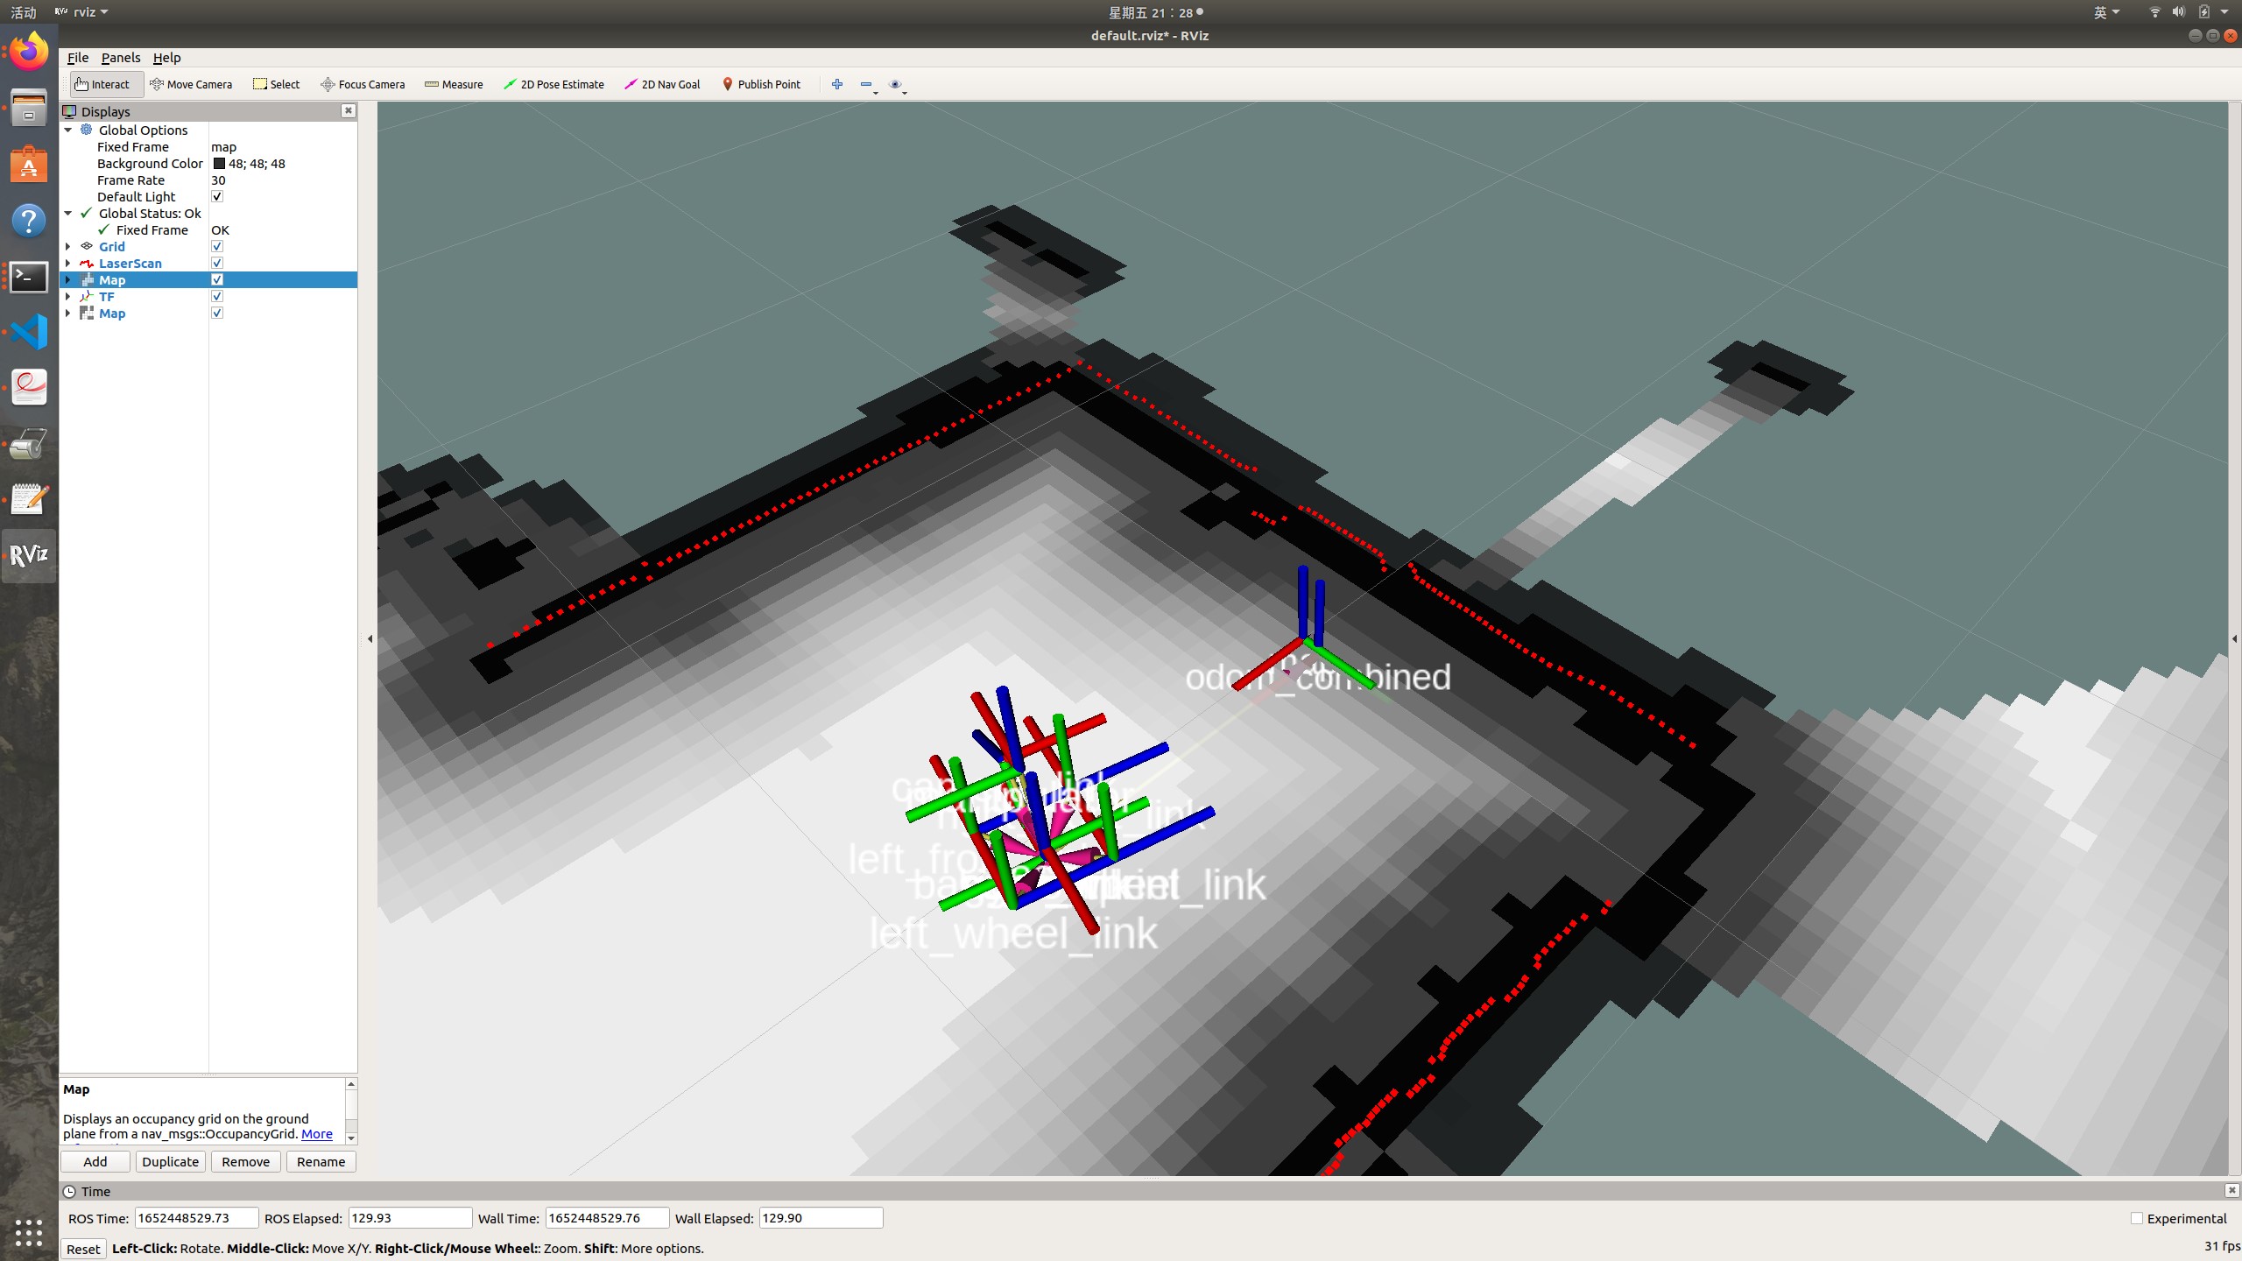
Task: Disable the LaserScan display checkbox
Action: pyautogui.click(x=217, y=263)
